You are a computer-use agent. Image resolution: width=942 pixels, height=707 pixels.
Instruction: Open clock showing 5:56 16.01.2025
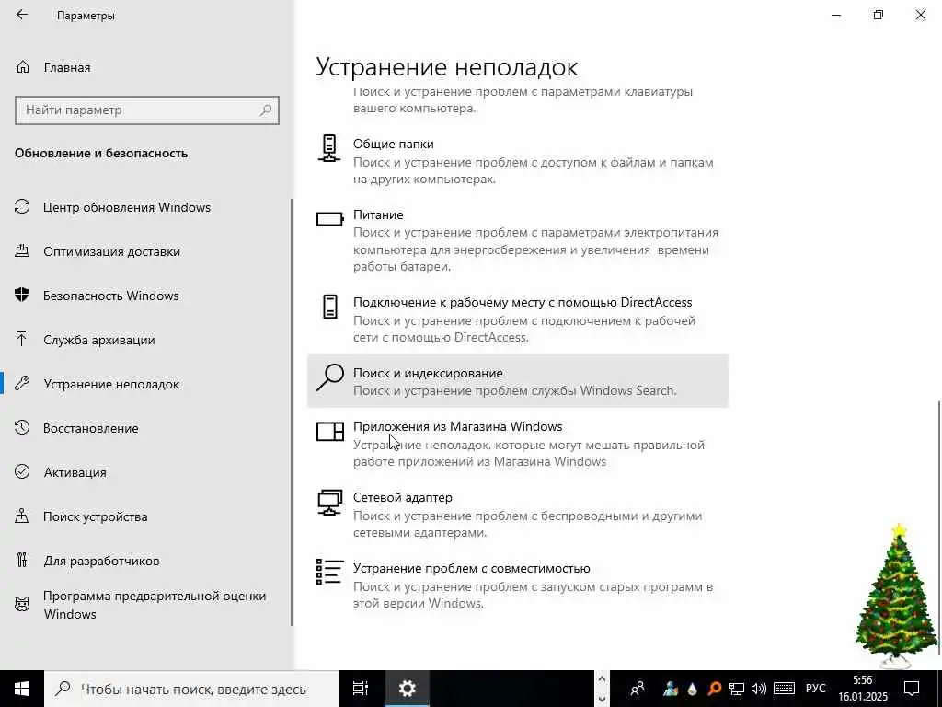(863, 689)
